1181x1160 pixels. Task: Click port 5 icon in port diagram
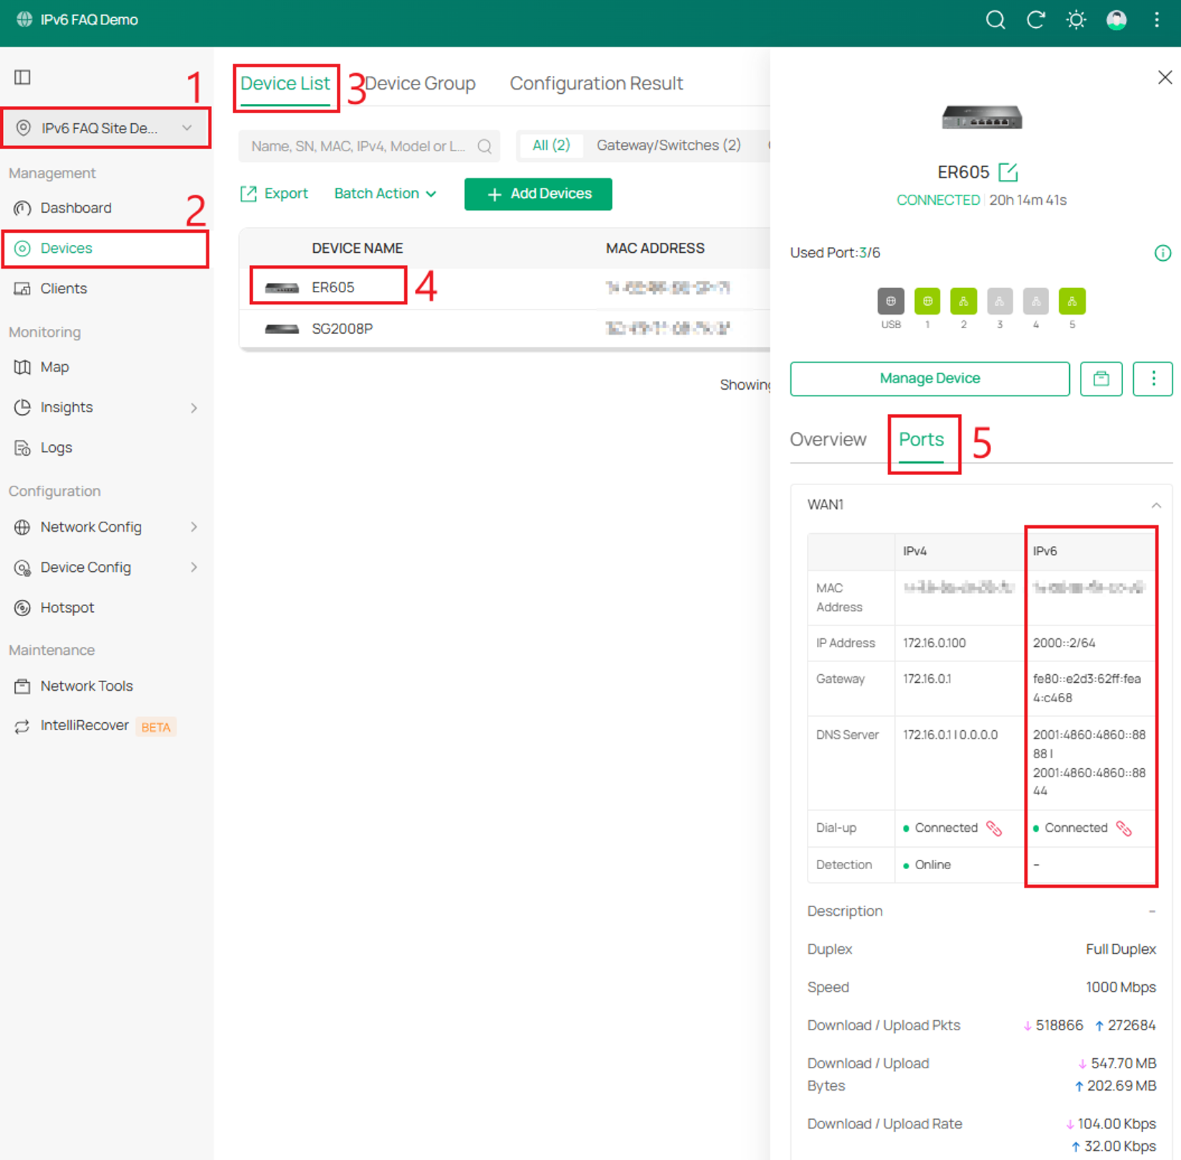(1072, 302)
